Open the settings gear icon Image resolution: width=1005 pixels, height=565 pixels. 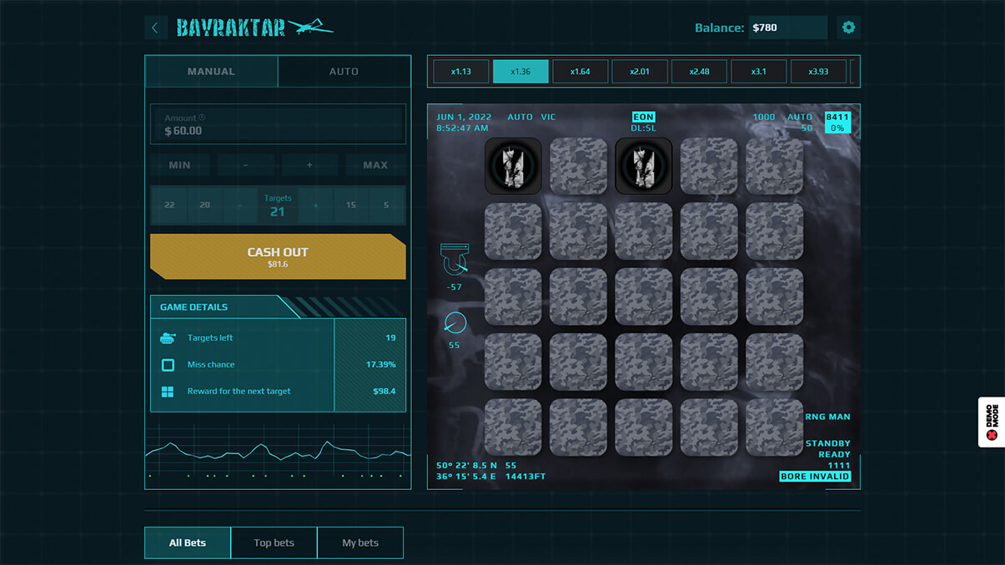(x=848, y=27)
